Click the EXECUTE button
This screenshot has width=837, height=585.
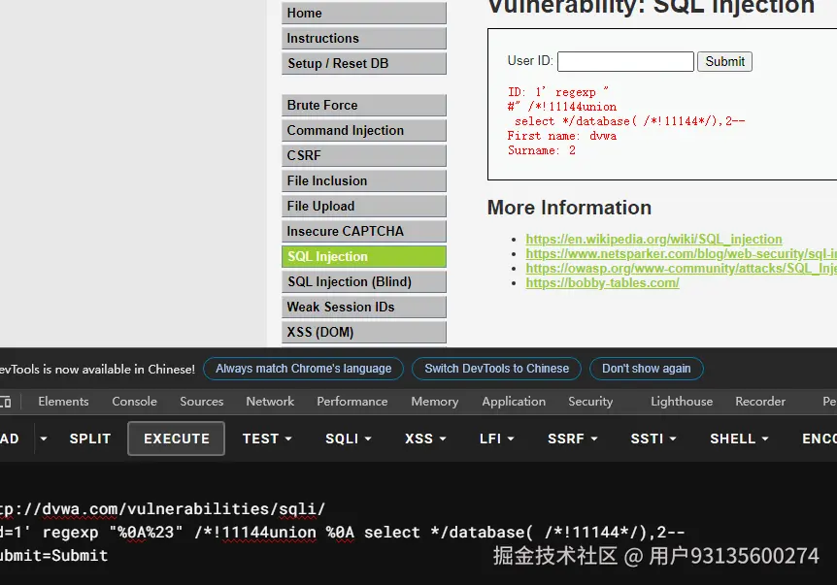coord(176,439)
